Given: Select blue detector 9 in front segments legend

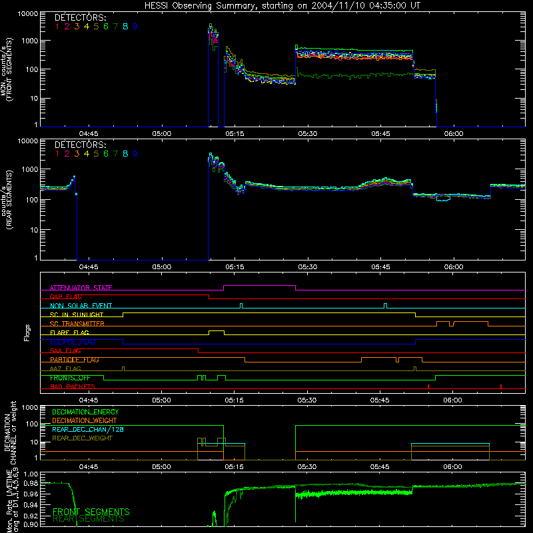Looking at the screenshot, I should [135, 27].
